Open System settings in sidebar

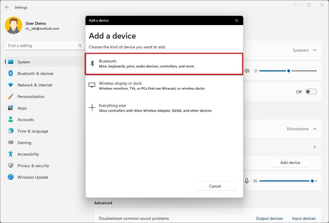click(x=24, y=62)
